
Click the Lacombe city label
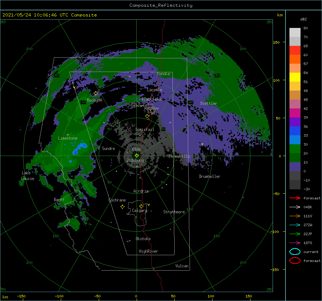pyautogui.click(x=155, y=90)
